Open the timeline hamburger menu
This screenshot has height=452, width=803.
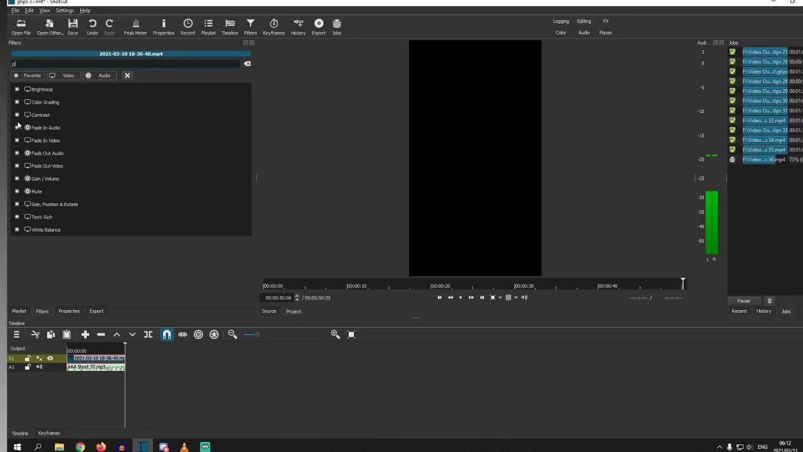16,335
